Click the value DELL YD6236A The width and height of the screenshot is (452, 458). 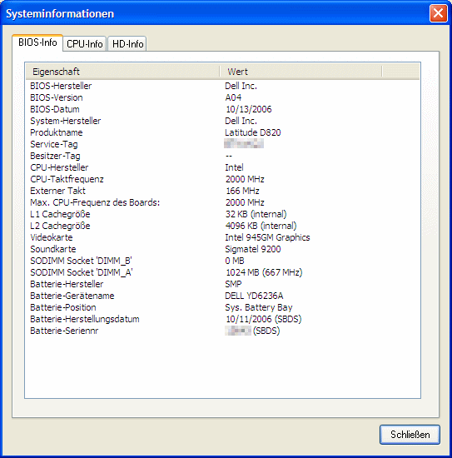coord(254,296)
